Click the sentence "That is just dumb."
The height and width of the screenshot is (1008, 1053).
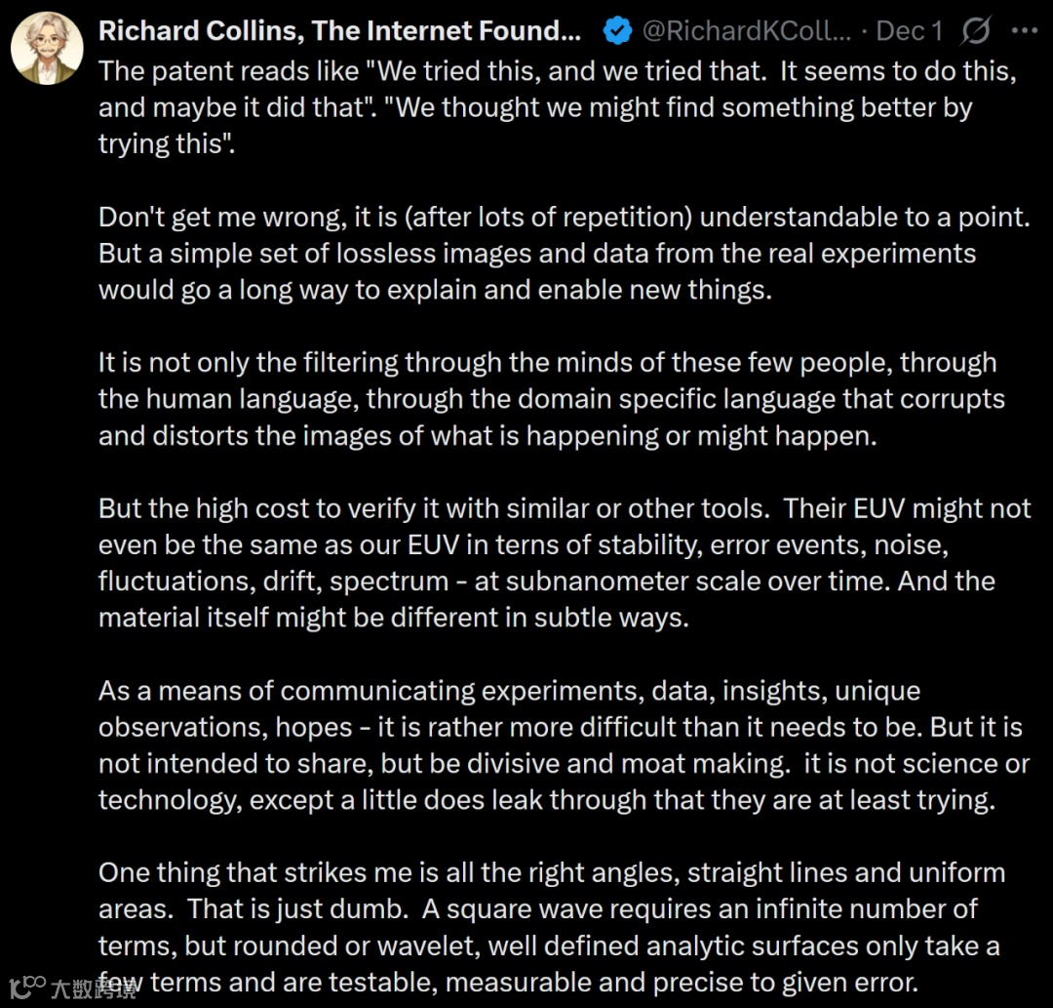point(298,909)
